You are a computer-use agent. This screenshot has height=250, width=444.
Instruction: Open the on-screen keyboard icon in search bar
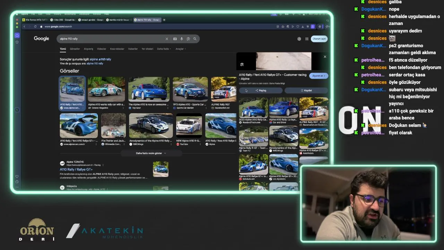click(175, 39)
